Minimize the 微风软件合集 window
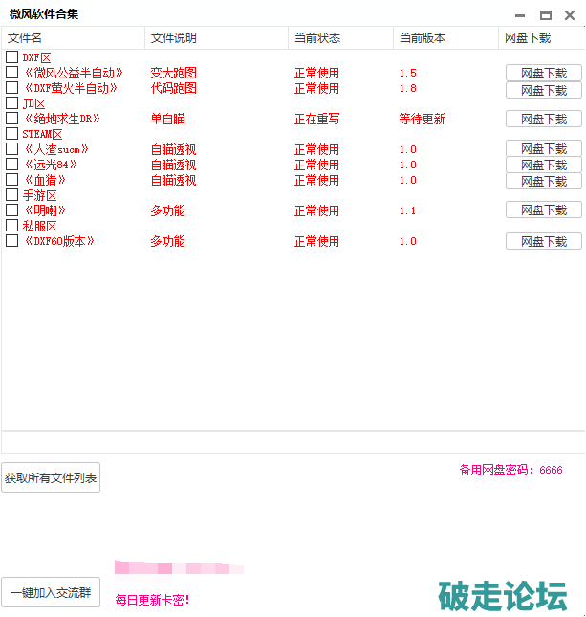The height and width of the screenshot is (617, 586). pyautogui.click(x=519, y=15)
